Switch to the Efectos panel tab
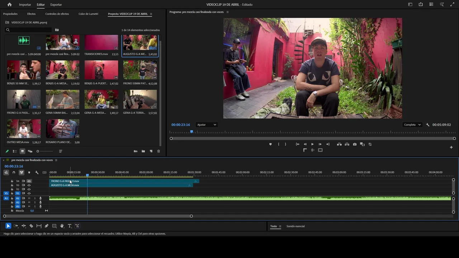 [31, 14]
